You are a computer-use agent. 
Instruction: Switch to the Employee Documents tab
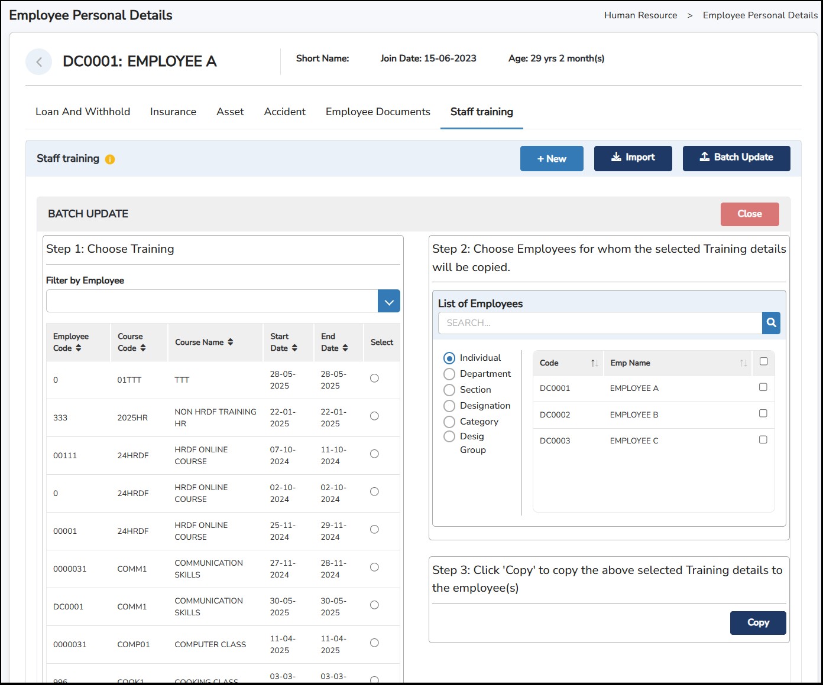378,112
